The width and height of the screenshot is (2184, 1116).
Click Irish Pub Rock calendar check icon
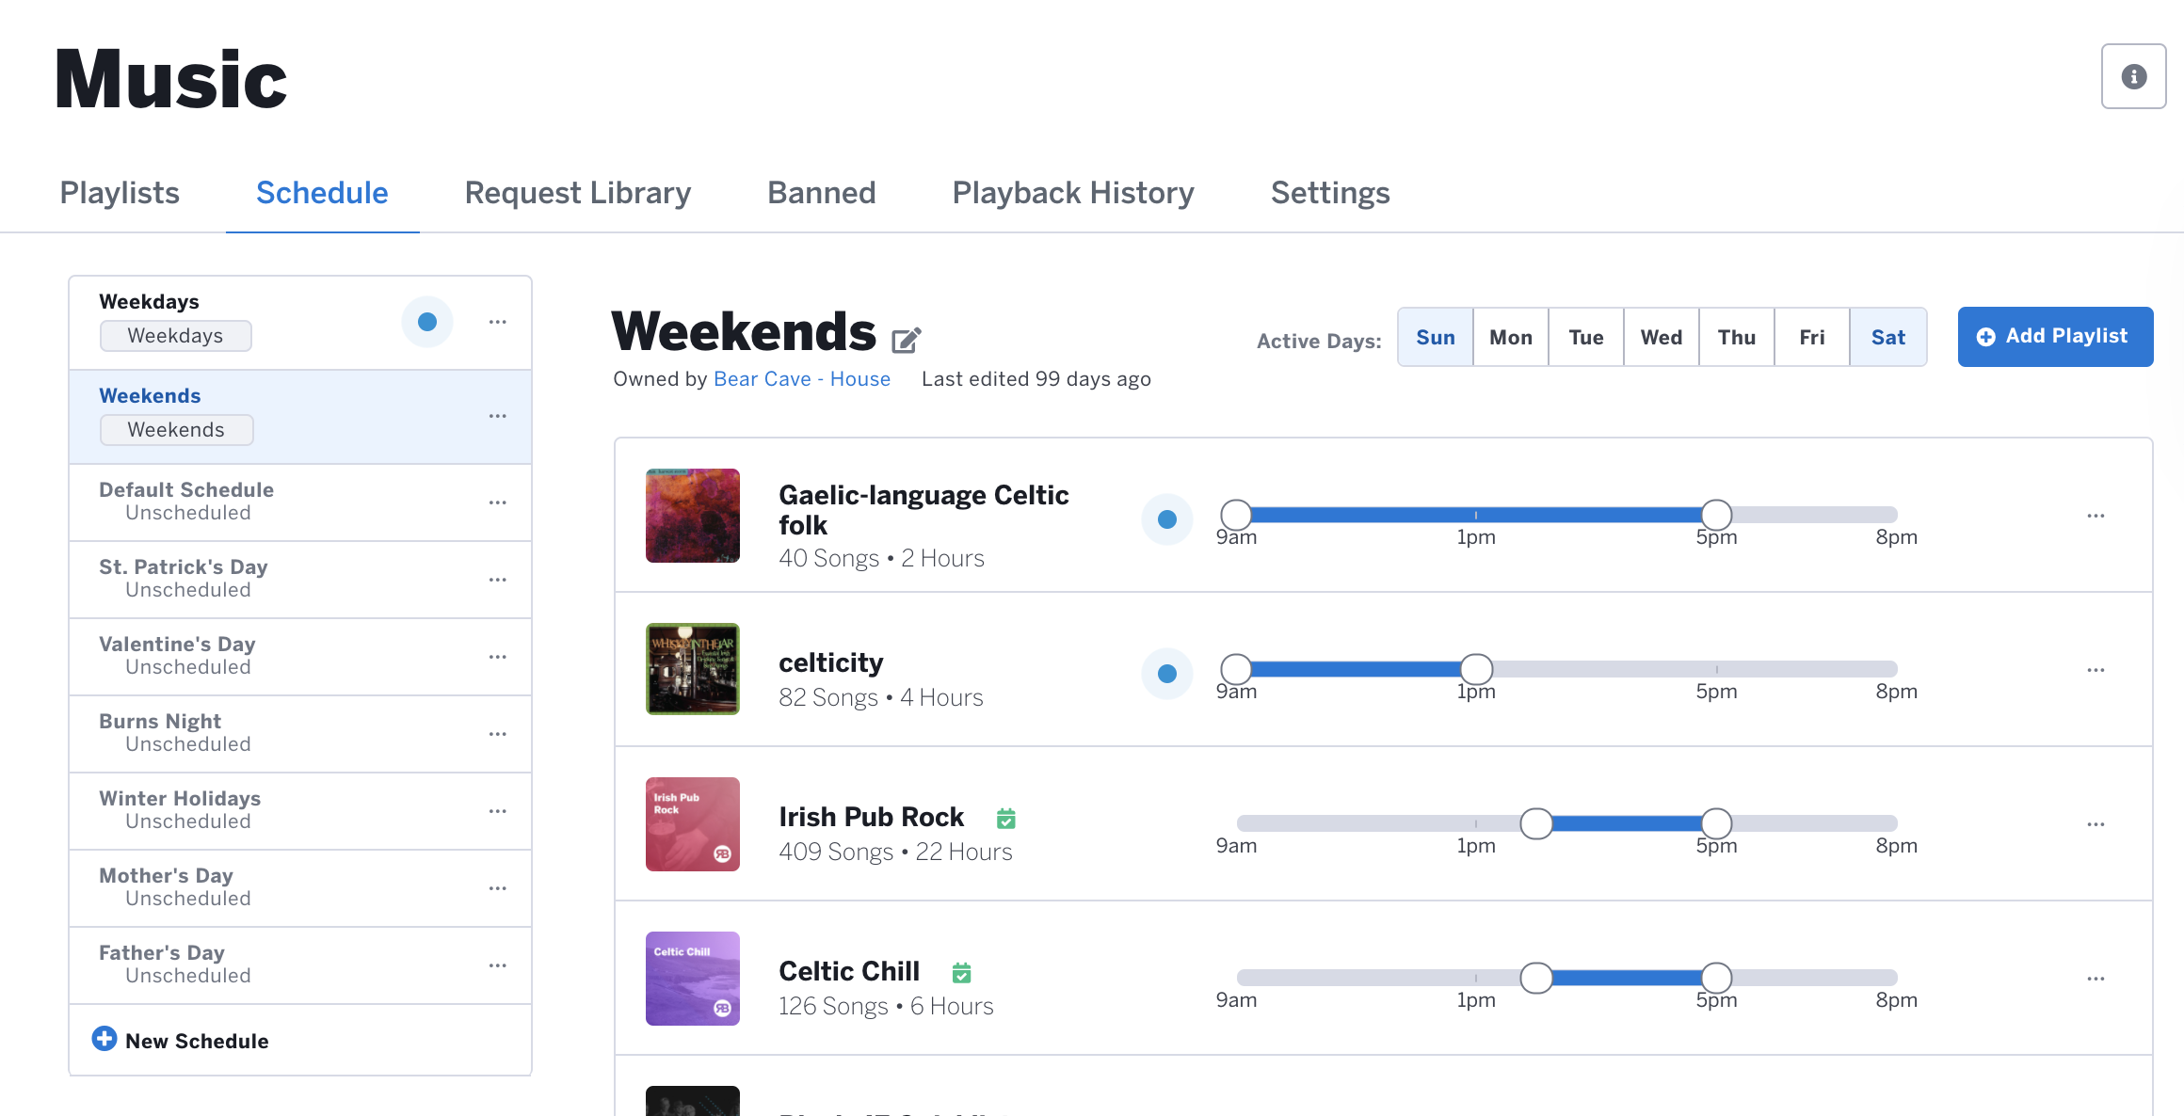click(1006, 818)
